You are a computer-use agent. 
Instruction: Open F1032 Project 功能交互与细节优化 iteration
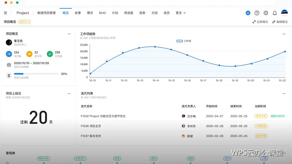tap(103, 116)
